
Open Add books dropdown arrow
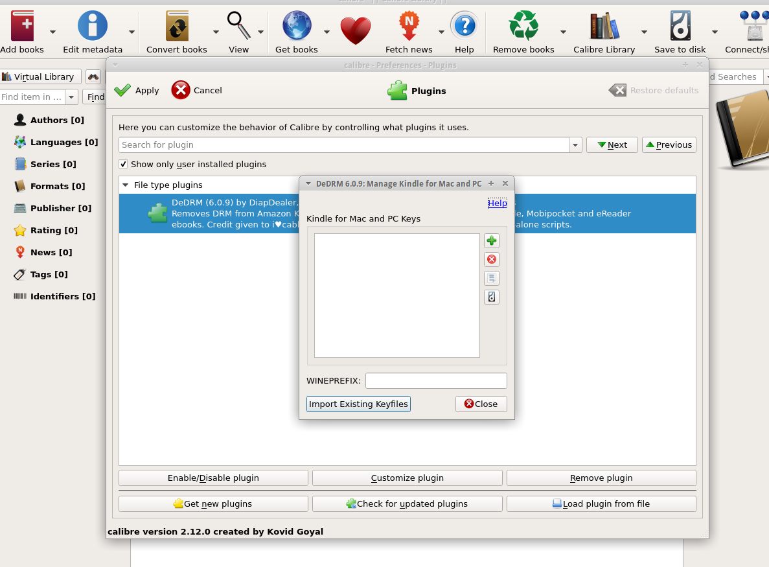[52, 32]
